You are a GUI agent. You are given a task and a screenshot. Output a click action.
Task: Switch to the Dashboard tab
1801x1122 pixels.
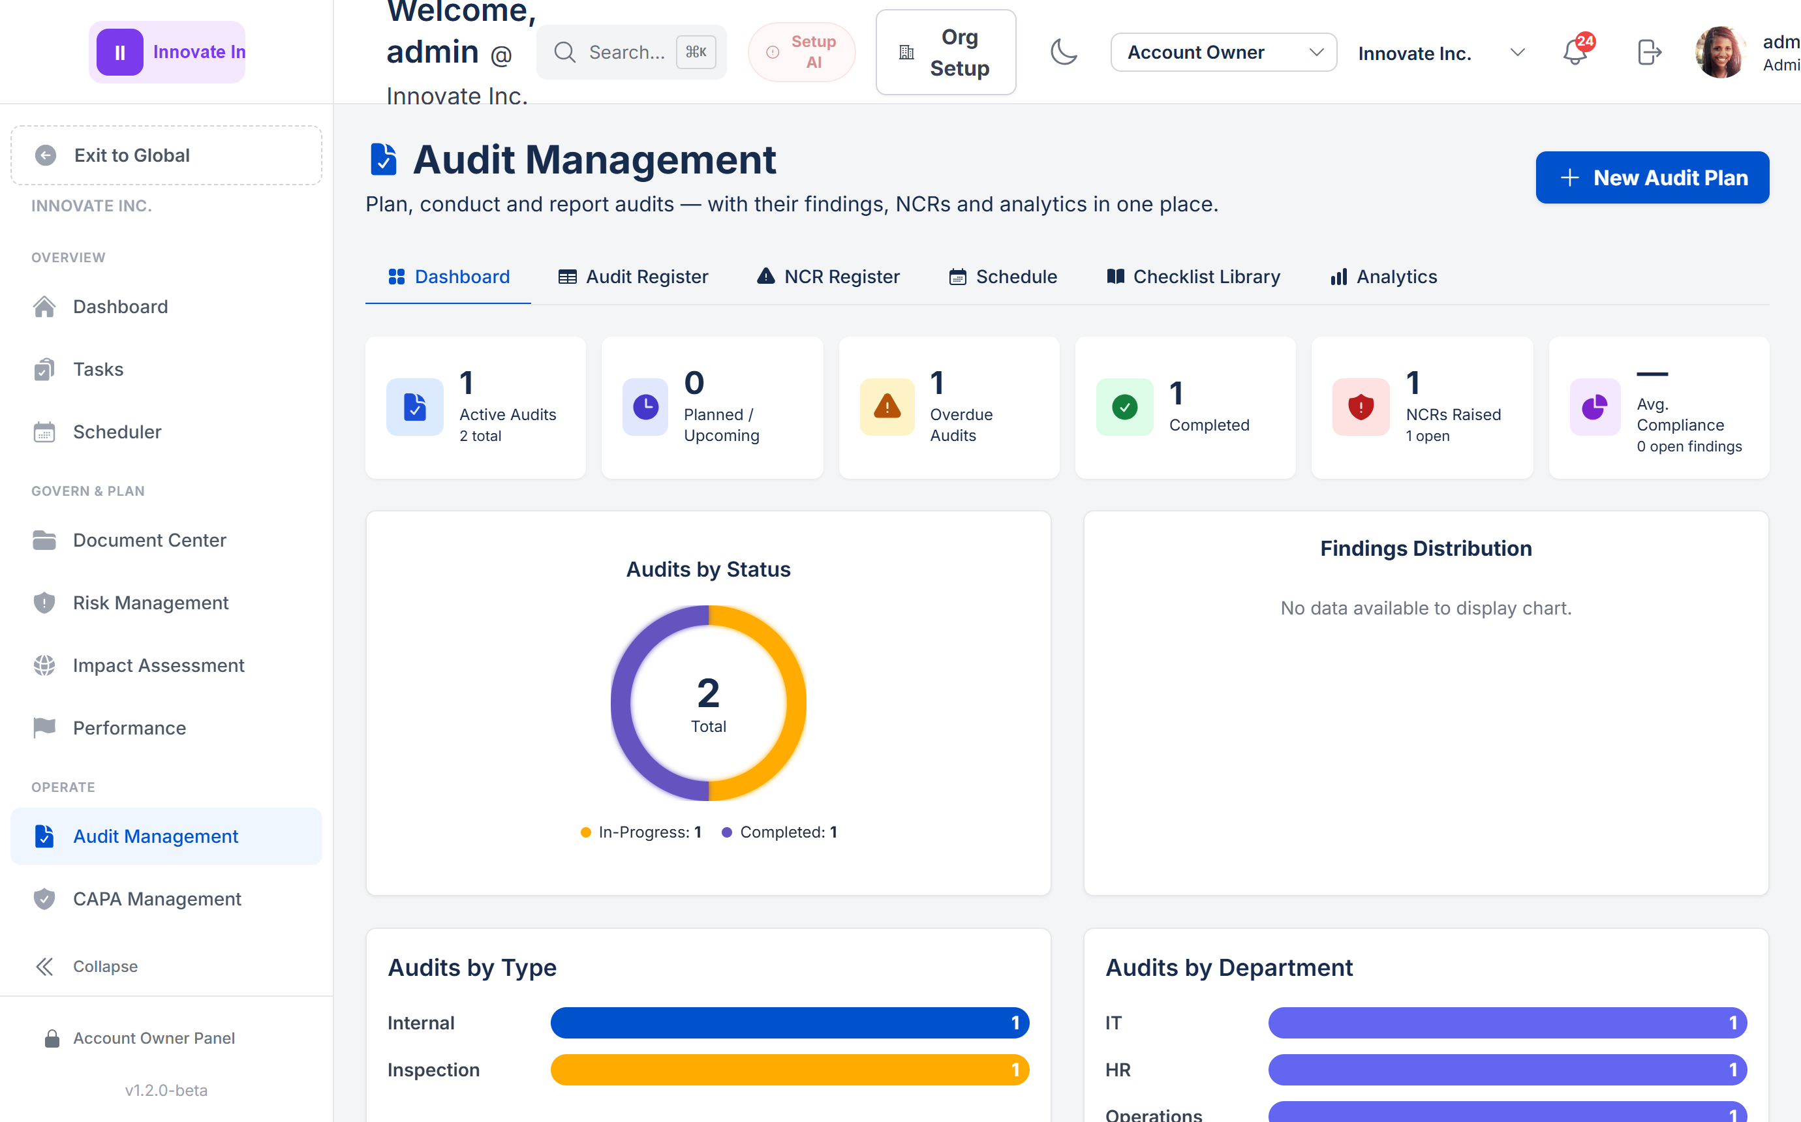click(448, 277)
